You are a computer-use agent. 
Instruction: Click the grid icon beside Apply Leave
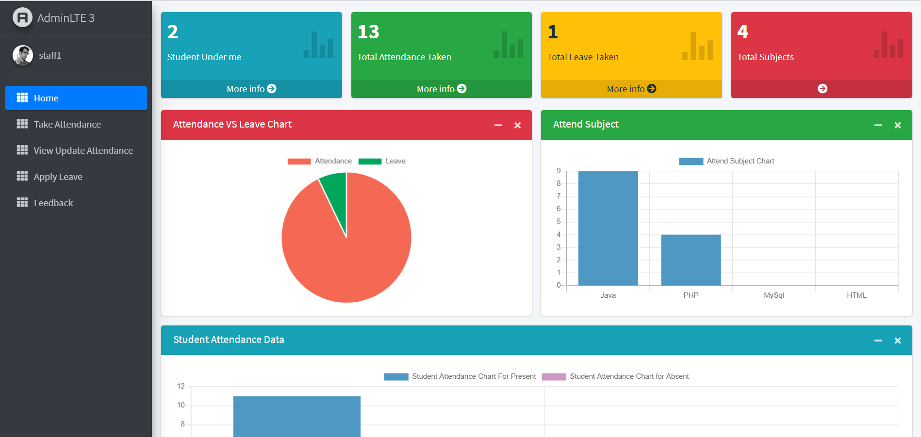click(22, 176)
